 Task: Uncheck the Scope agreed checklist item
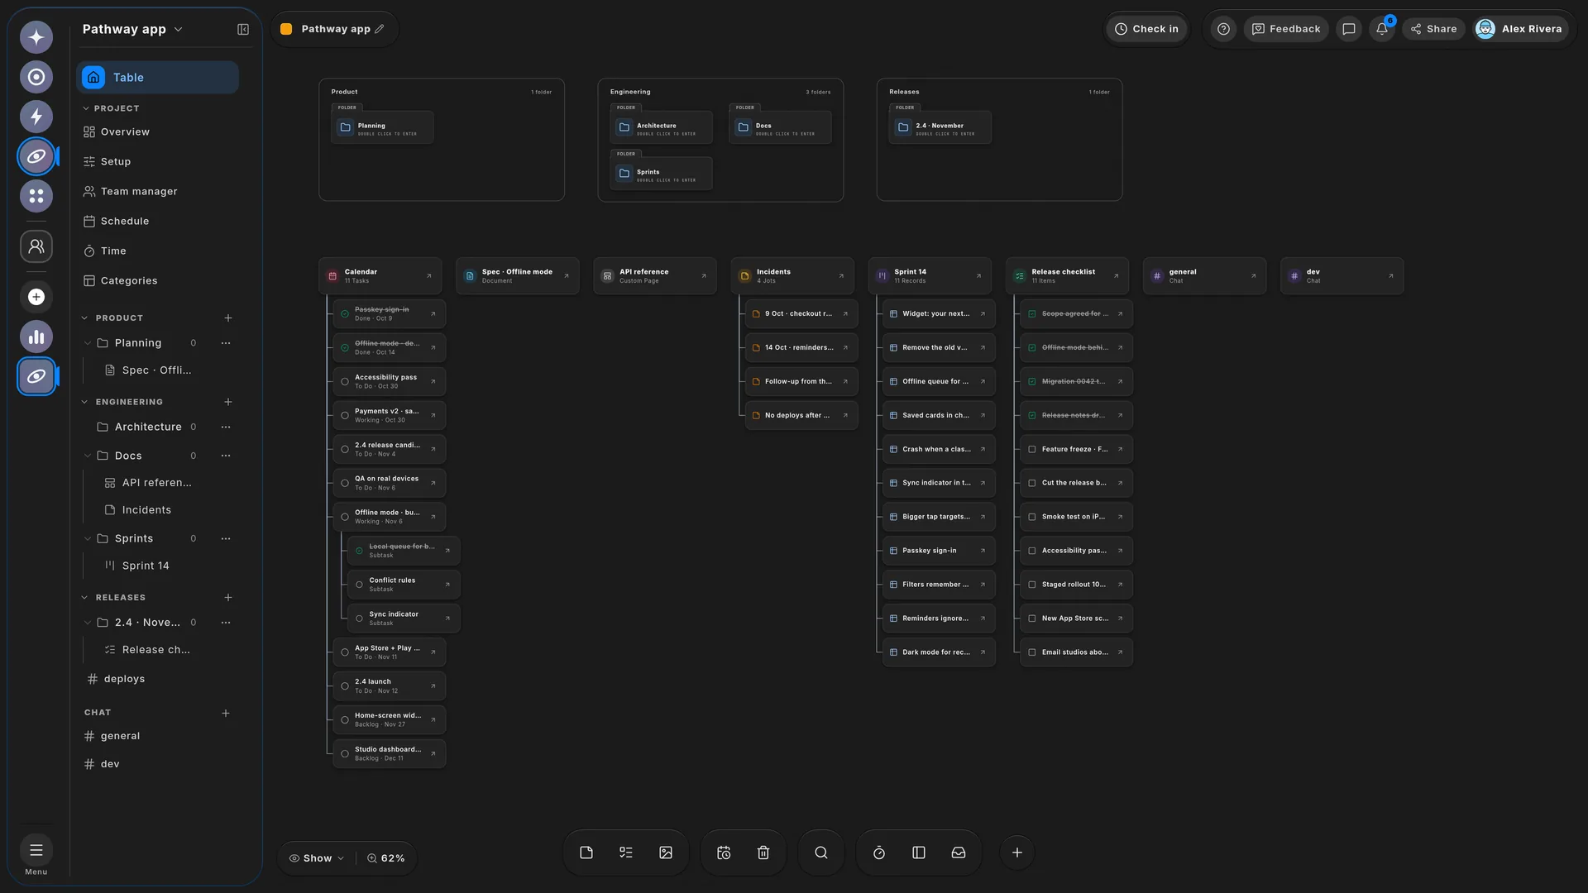[x=1032, y=313]
